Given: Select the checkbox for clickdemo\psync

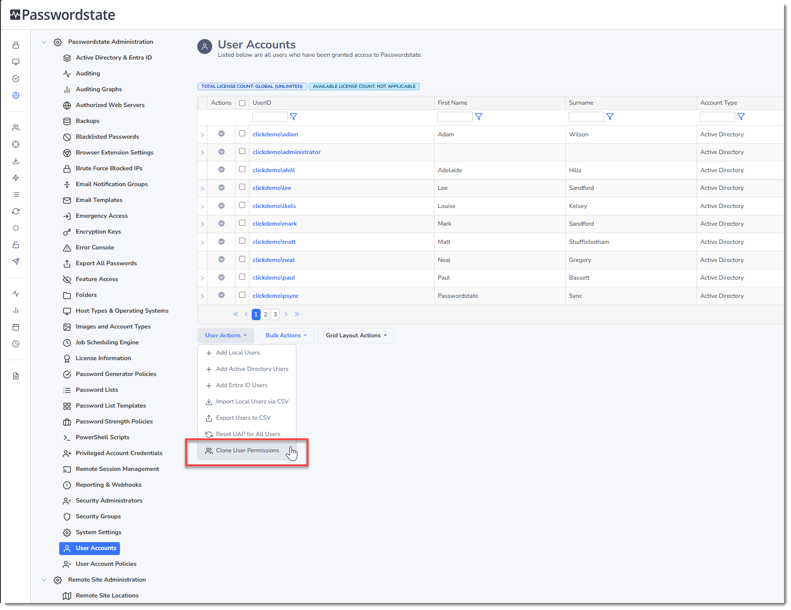Looking at the screenshot, I should click(x=242, y=295).
